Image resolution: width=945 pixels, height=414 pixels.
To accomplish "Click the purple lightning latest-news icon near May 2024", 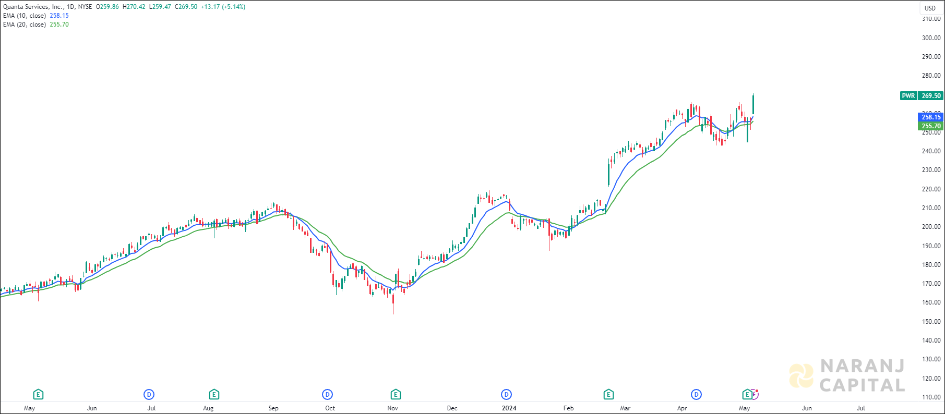I will tap(755, 394).
